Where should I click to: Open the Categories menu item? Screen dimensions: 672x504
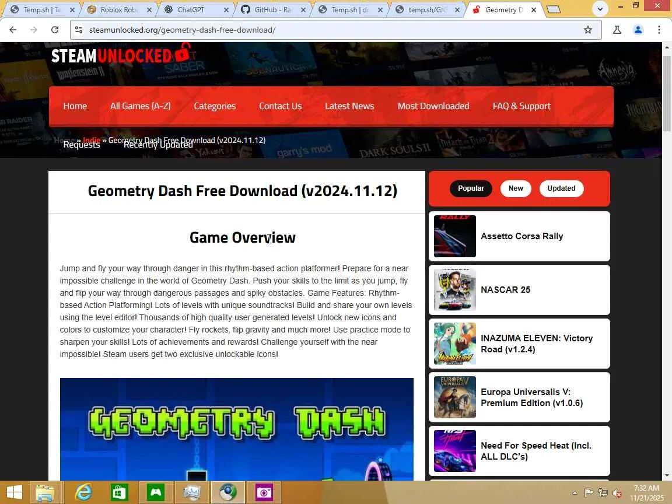(215, 106)
